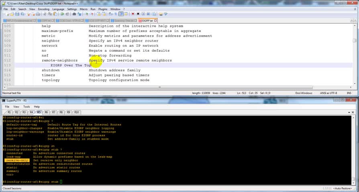
Task: Switch to the R6 session tab
Action: coord(46,112)
